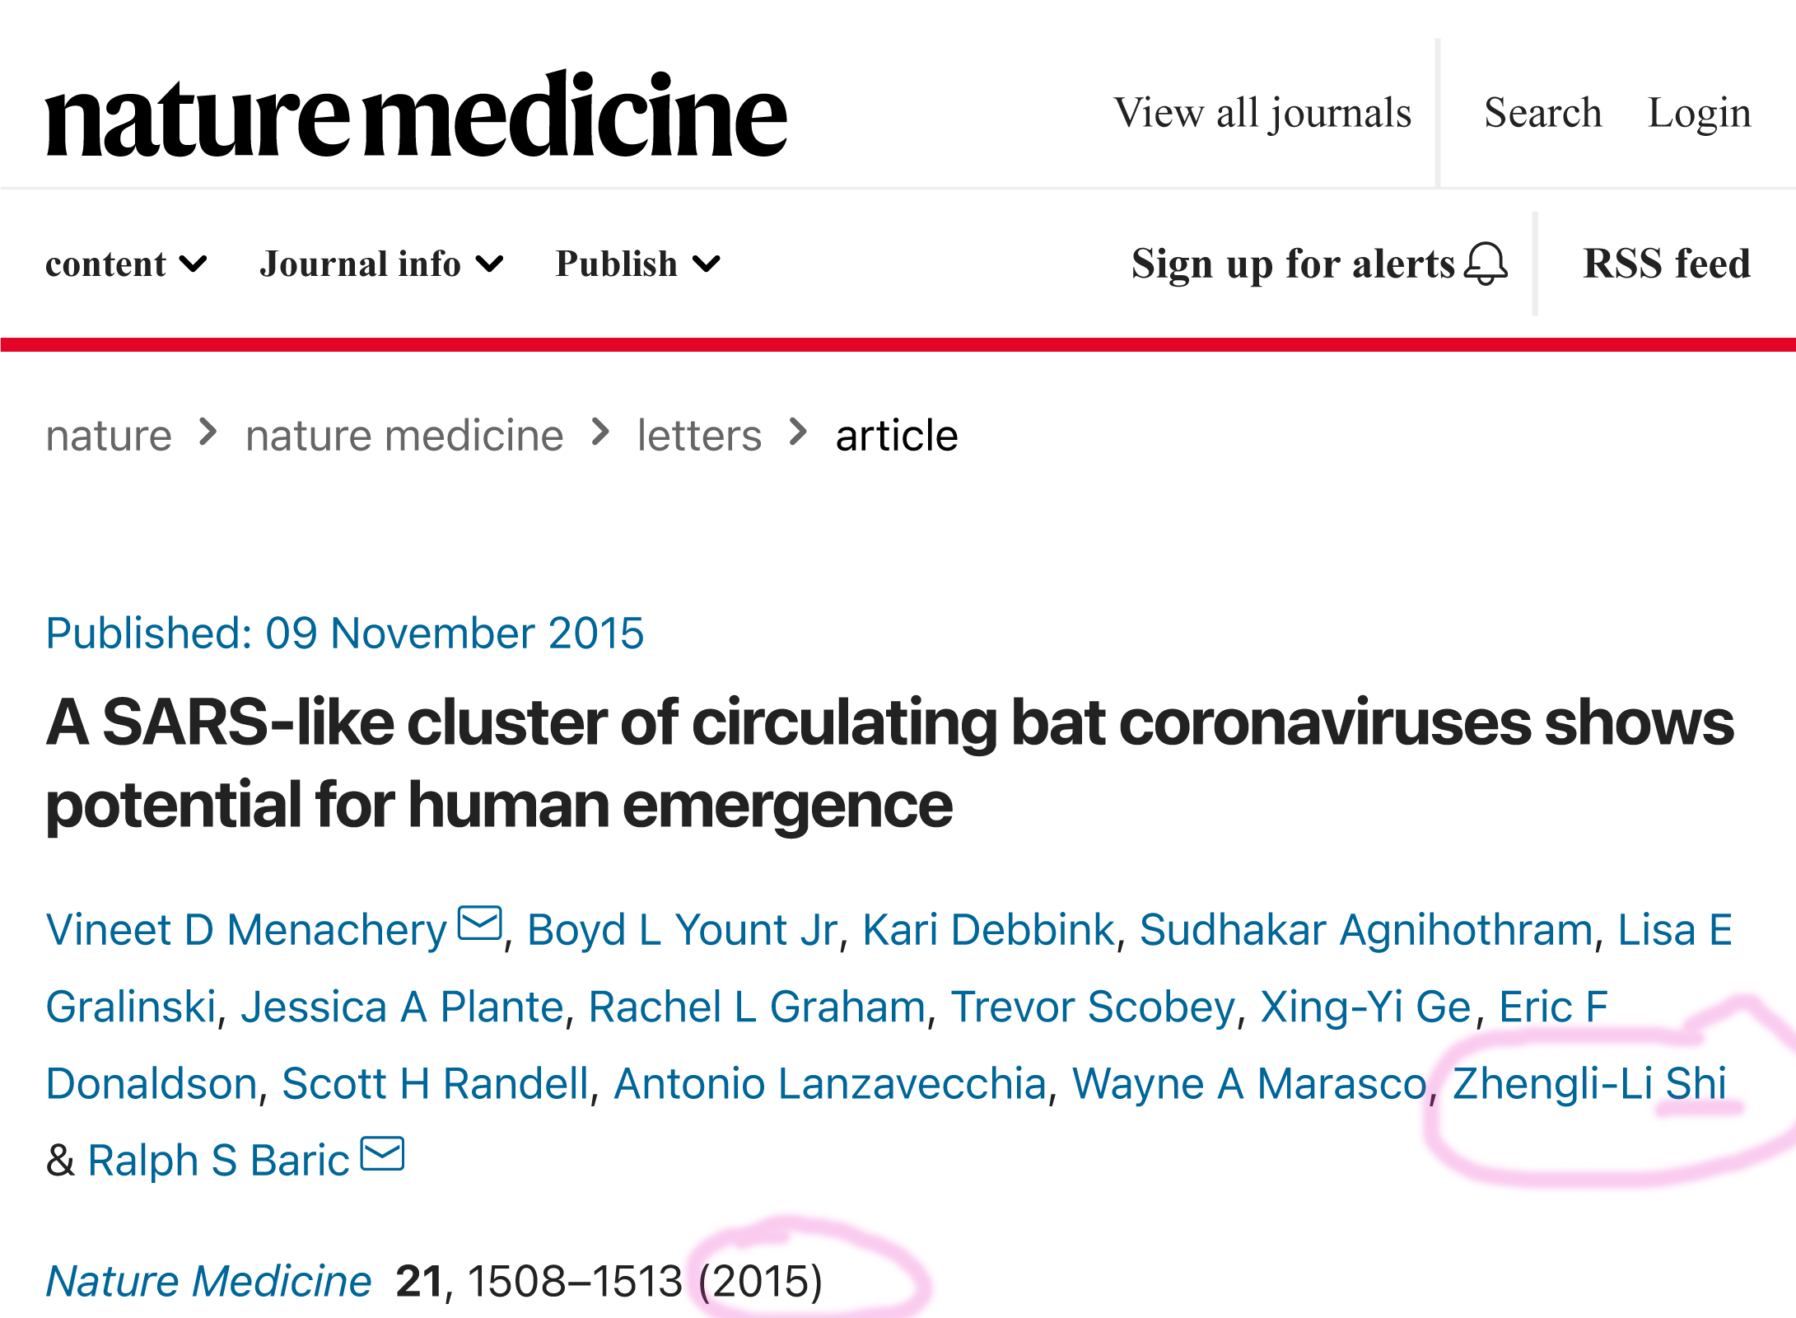Select author Ralph S Baric
This screenshot has width=1796, height=1318.
tap(218, 1161)
